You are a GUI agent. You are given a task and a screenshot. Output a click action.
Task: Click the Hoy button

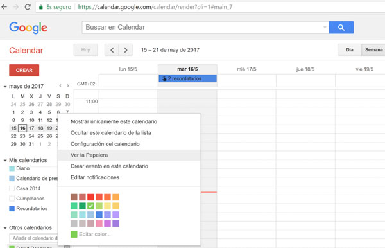tap(86, 50)
